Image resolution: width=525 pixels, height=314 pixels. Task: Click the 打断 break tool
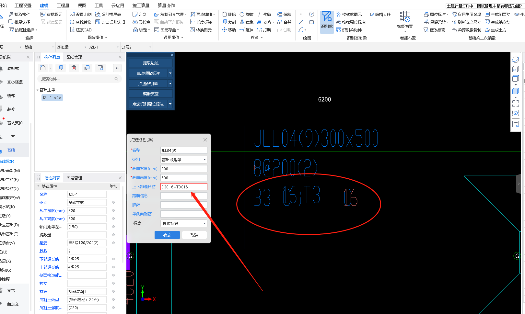click(x=264, y=30)
